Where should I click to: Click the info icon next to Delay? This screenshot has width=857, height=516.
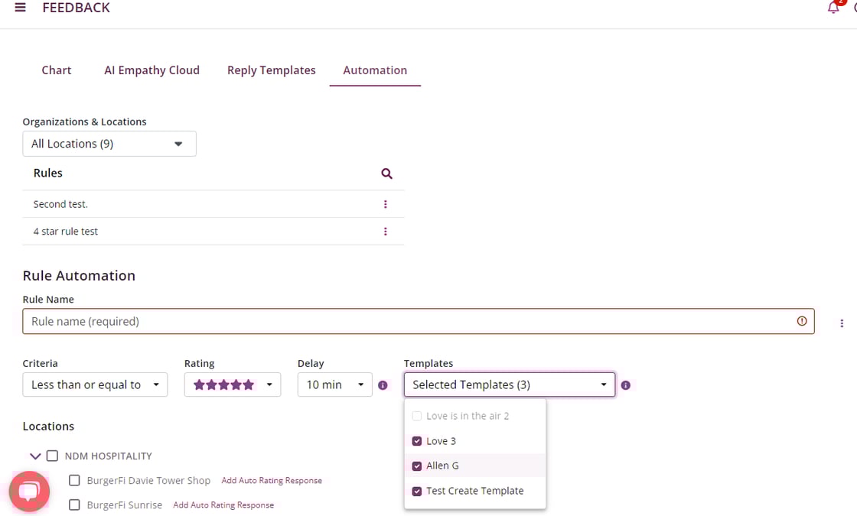pos(383,385)
